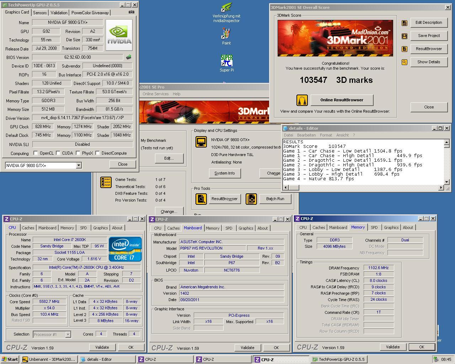The height and width of the screenshot is (364, 455).
Task: Open the Help menu in 3DMark
Action: (x=177, y=94)
